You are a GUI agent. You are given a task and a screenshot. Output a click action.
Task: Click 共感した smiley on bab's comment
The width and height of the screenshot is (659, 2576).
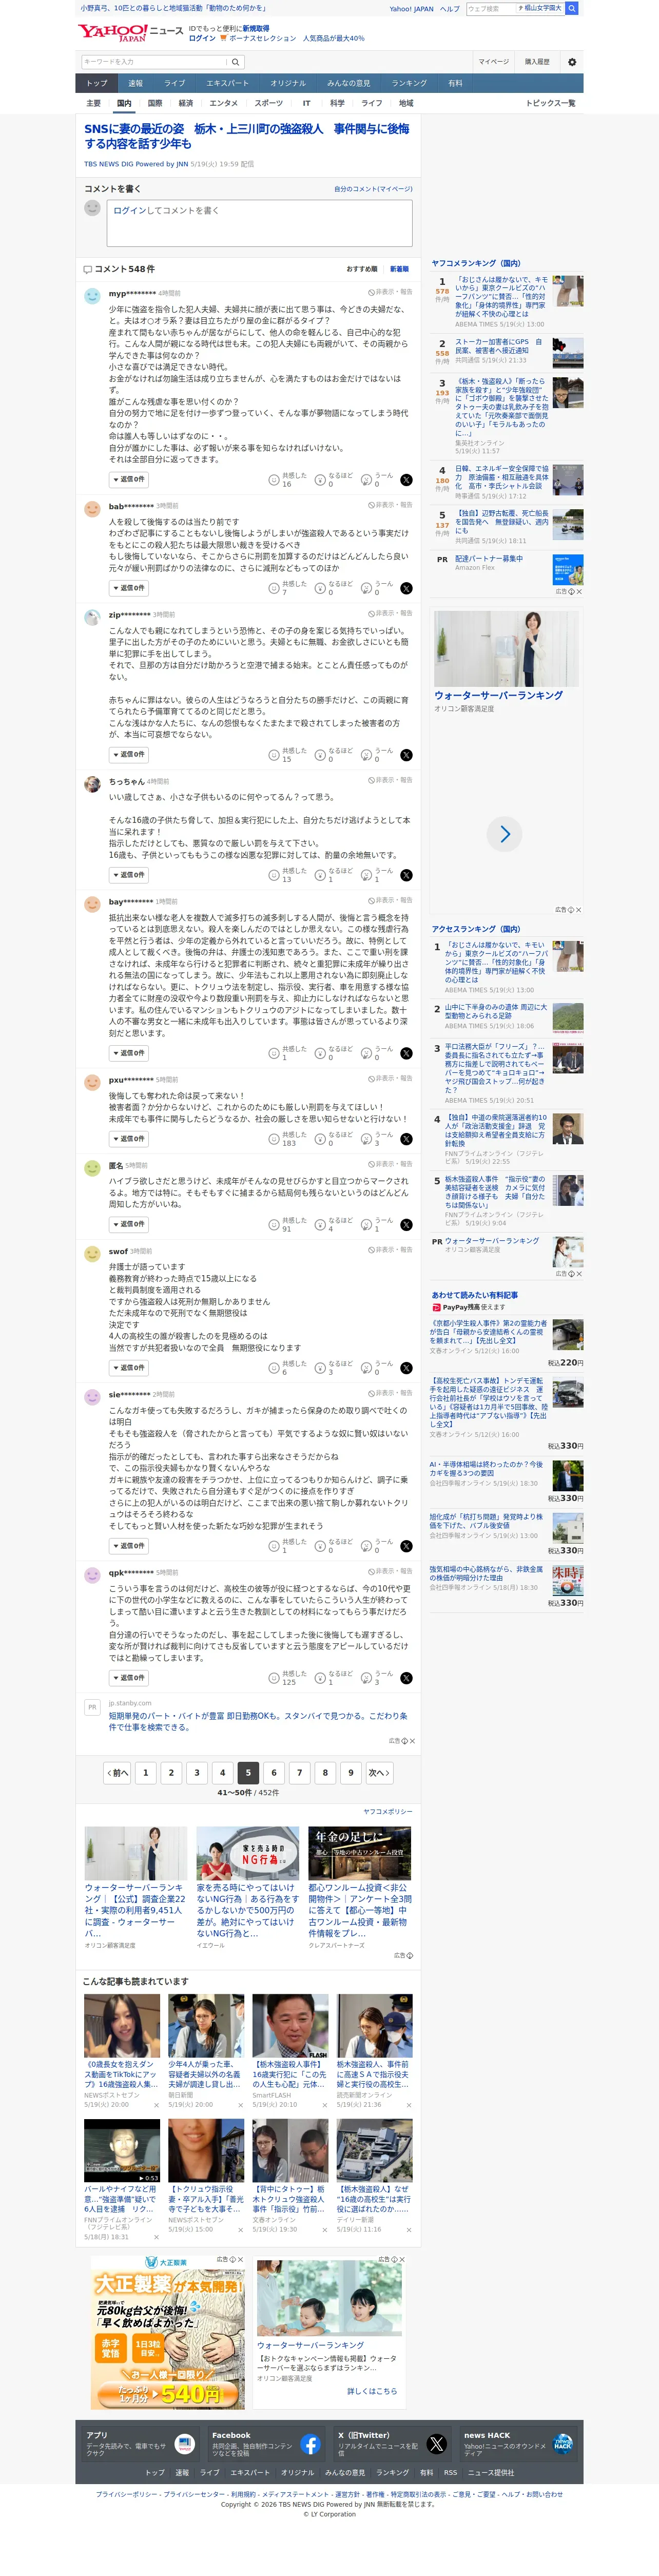[x=273, y=588]
